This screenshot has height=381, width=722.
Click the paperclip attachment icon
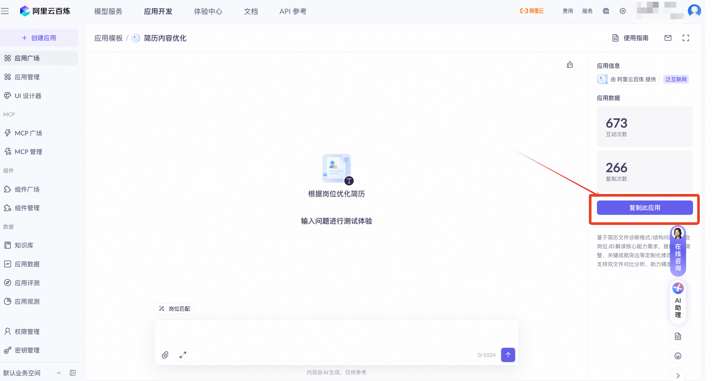[165, 355]
